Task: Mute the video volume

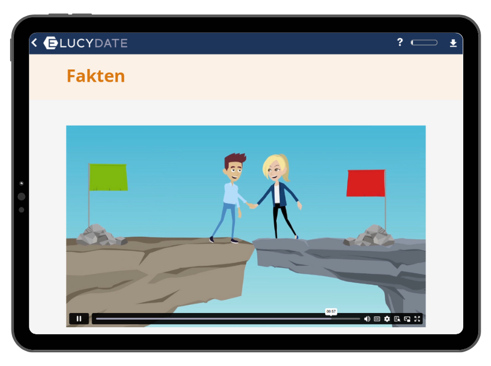Action: tap(367, 319)
